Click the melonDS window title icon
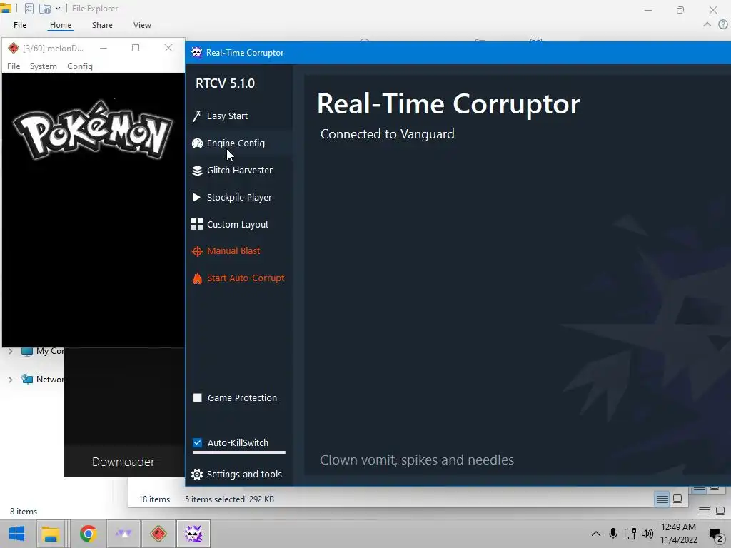731x548 pixels. pyautogui.click(x=13, y=48)
